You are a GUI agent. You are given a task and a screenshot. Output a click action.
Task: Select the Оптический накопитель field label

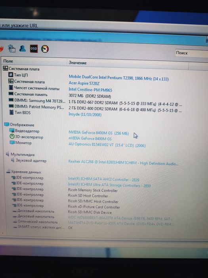click(x=38, y=222)
